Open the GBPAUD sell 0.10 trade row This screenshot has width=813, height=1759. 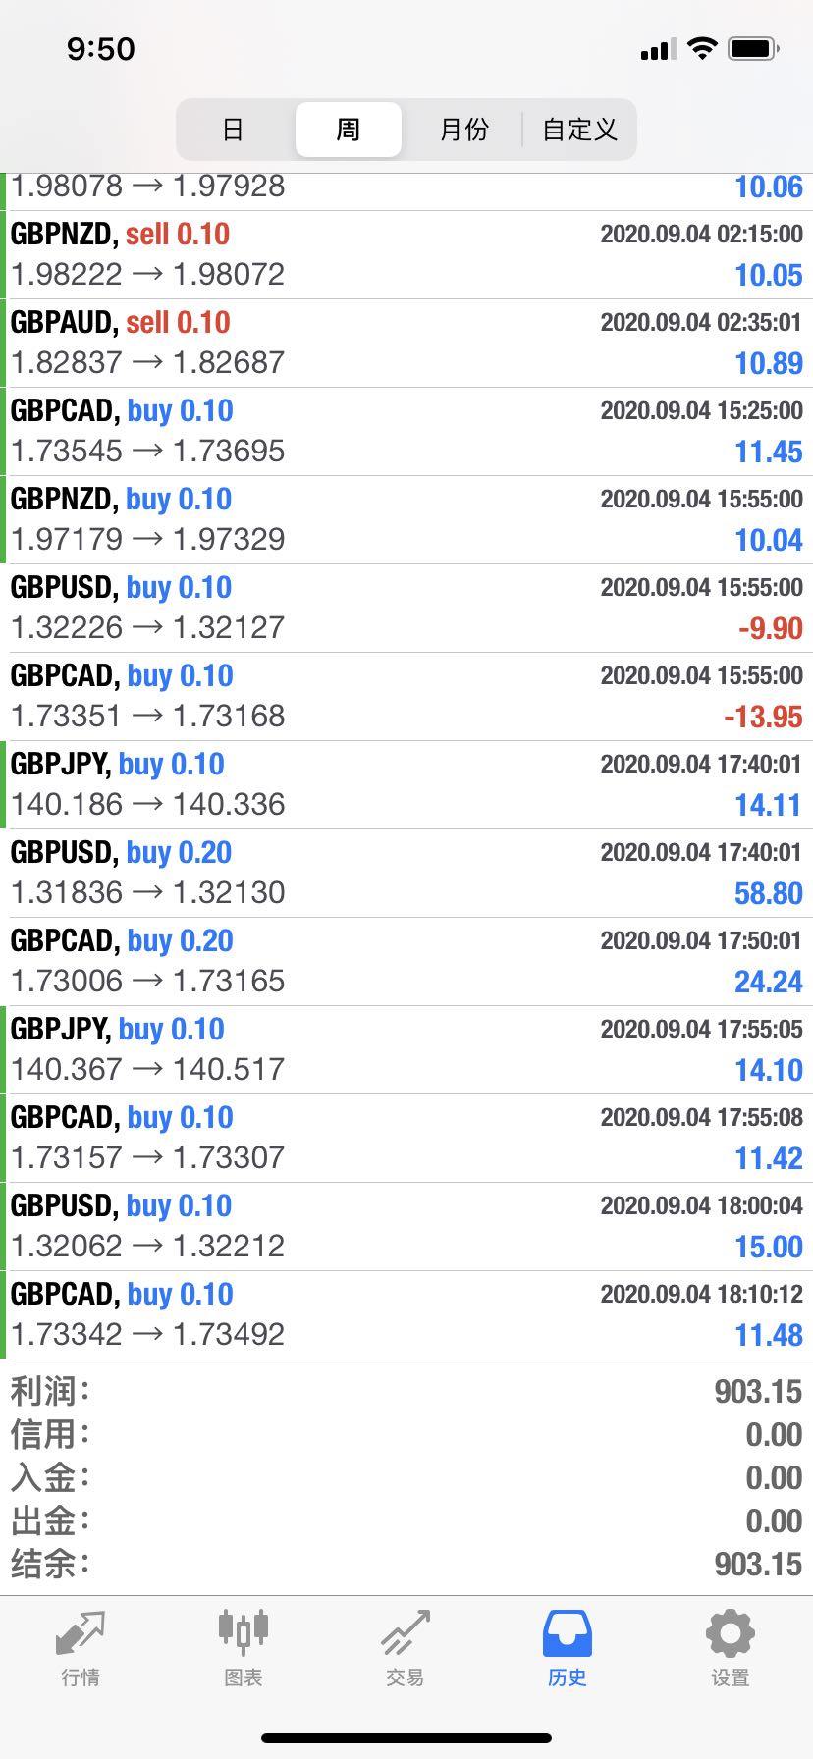point(406,344)
